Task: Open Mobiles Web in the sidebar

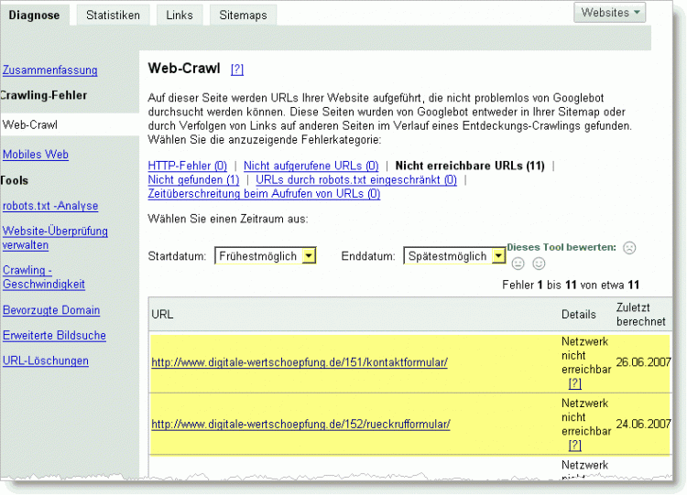Action: point(36,155)
